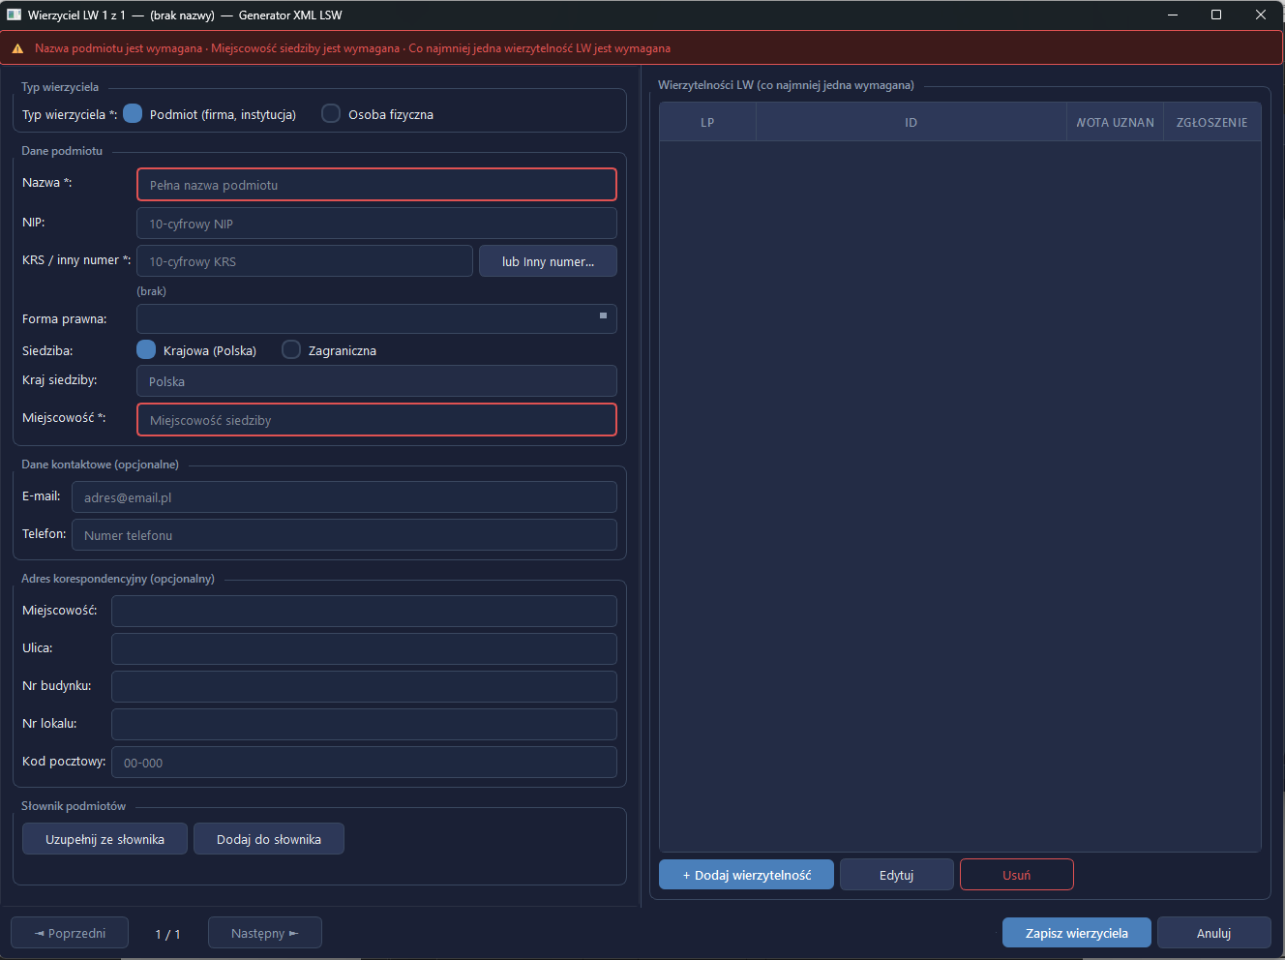The height and width of the screenshot is (960, 1285).
Task: Click the Nazwa full entity name field
Action: [x=376, y=185]
